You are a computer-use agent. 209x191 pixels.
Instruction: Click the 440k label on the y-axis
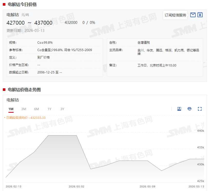(200, 131)
